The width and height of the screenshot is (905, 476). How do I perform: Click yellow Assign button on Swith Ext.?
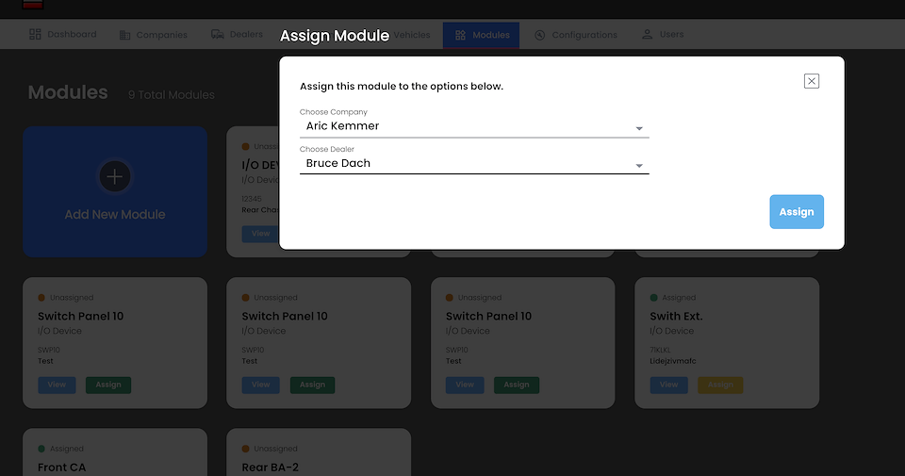point(720,385)
